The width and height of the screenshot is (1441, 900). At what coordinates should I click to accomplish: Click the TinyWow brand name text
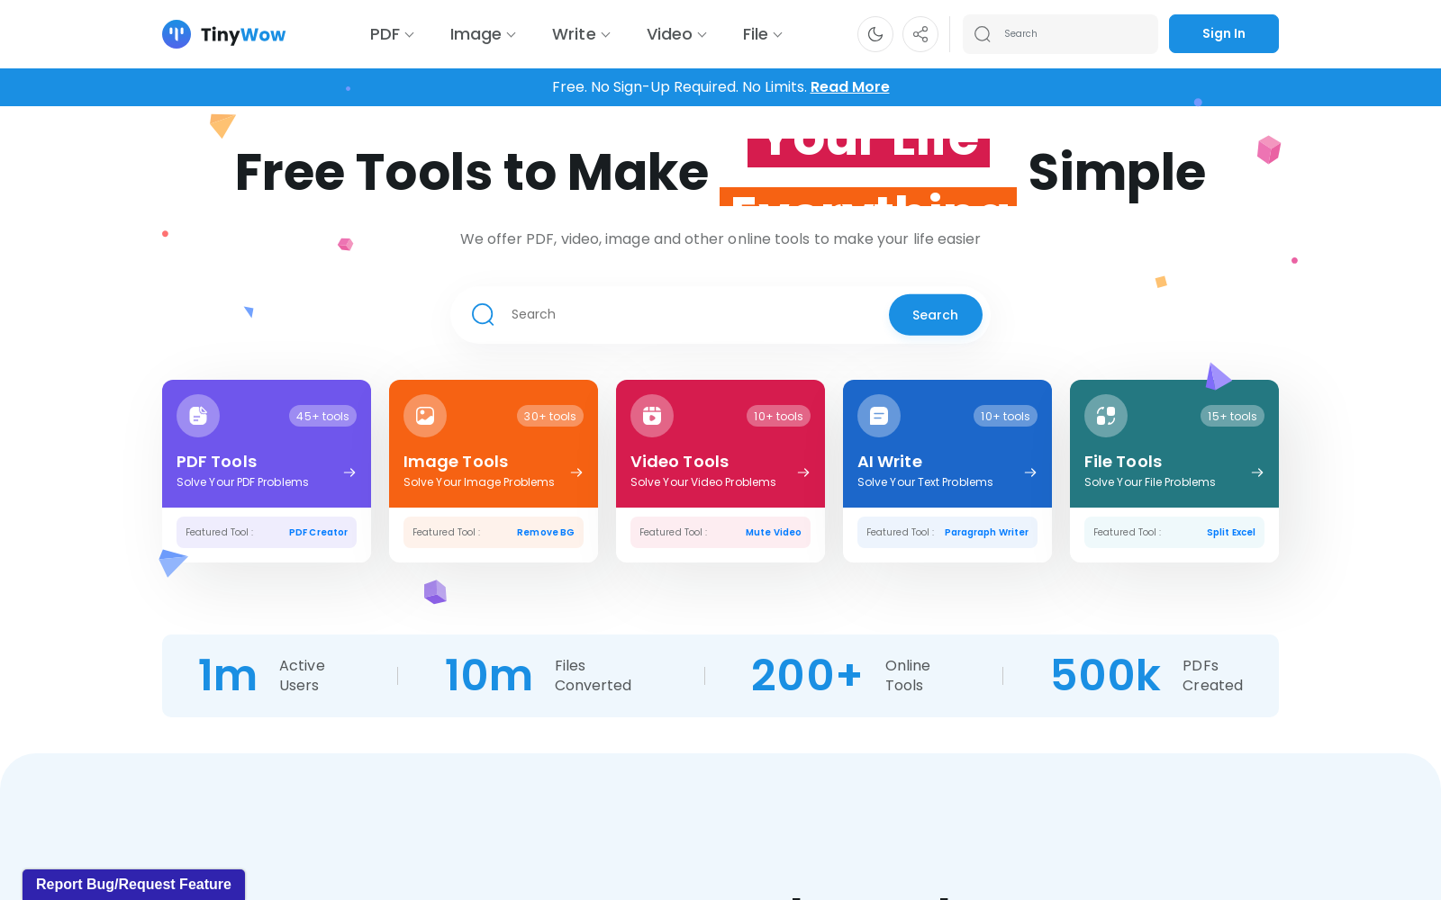coord(243,35)
